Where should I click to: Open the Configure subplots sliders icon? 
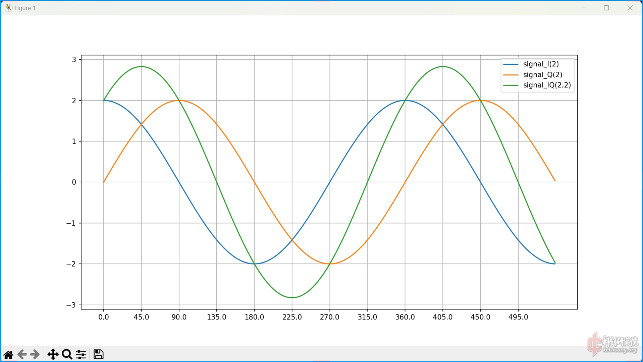point(81,354)
